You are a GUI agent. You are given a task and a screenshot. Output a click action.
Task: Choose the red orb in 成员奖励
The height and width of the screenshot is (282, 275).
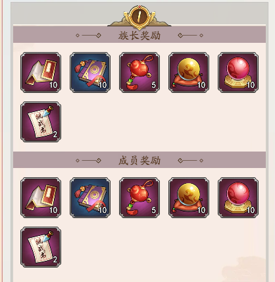238,198
